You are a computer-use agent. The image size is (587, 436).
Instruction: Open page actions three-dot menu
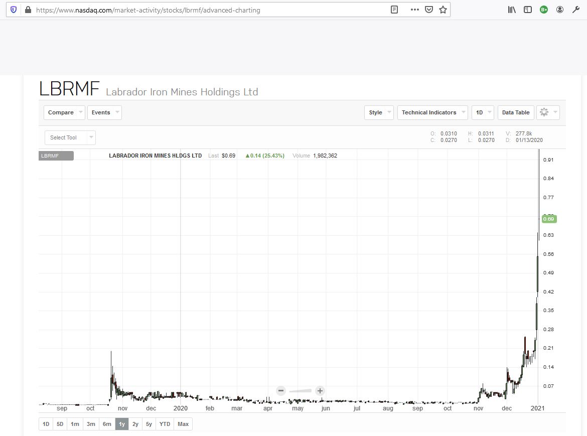click(x=415, y=10)
